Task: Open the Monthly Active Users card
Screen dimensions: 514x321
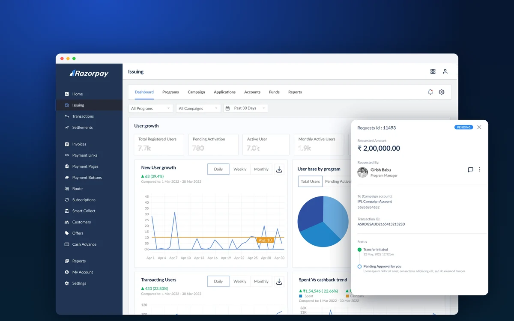Action: (319, 145)
